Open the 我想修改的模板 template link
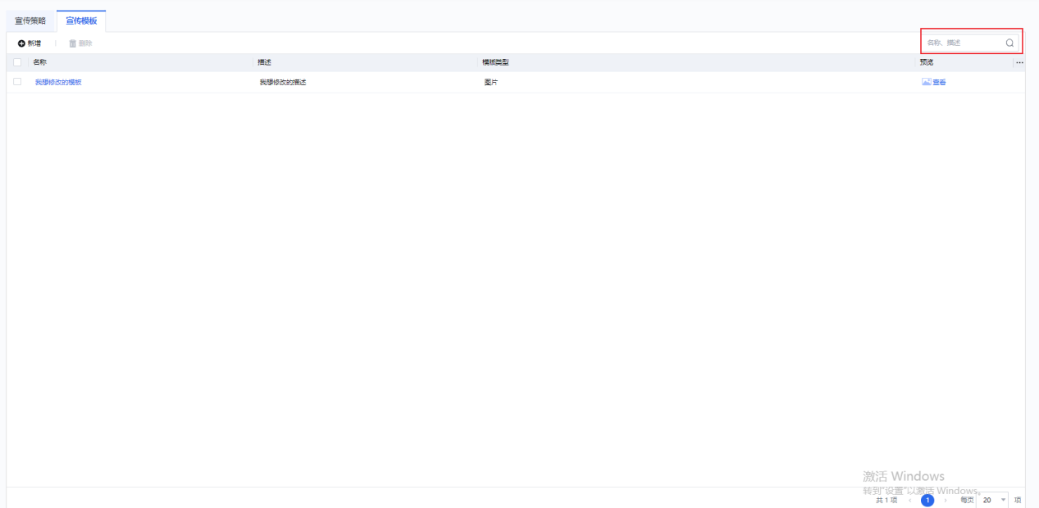Viewport: 1039px width, 508px height. tap(58, 82)
